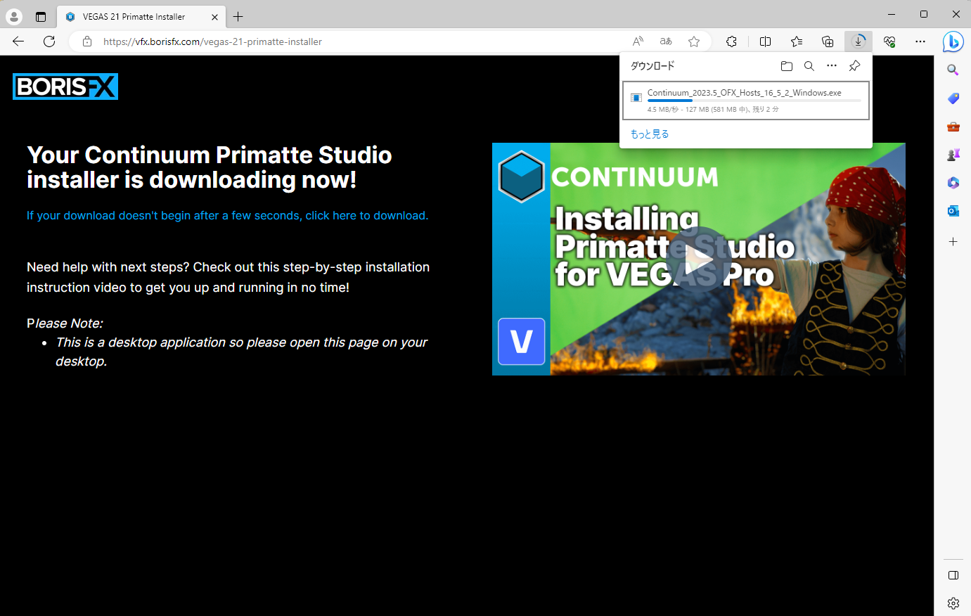This screenshot has height=616, width=971.
Task: Play the Installing Primatte Studio video
Action: coord(698,259)
